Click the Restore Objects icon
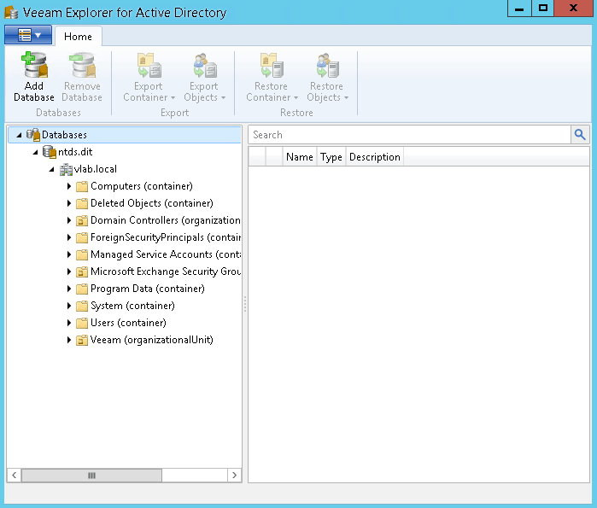This screenshot has width=597, height=508. coord(327,66)
